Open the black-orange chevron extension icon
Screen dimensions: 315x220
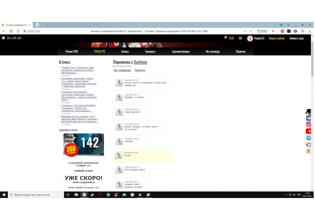pos(289,31)
